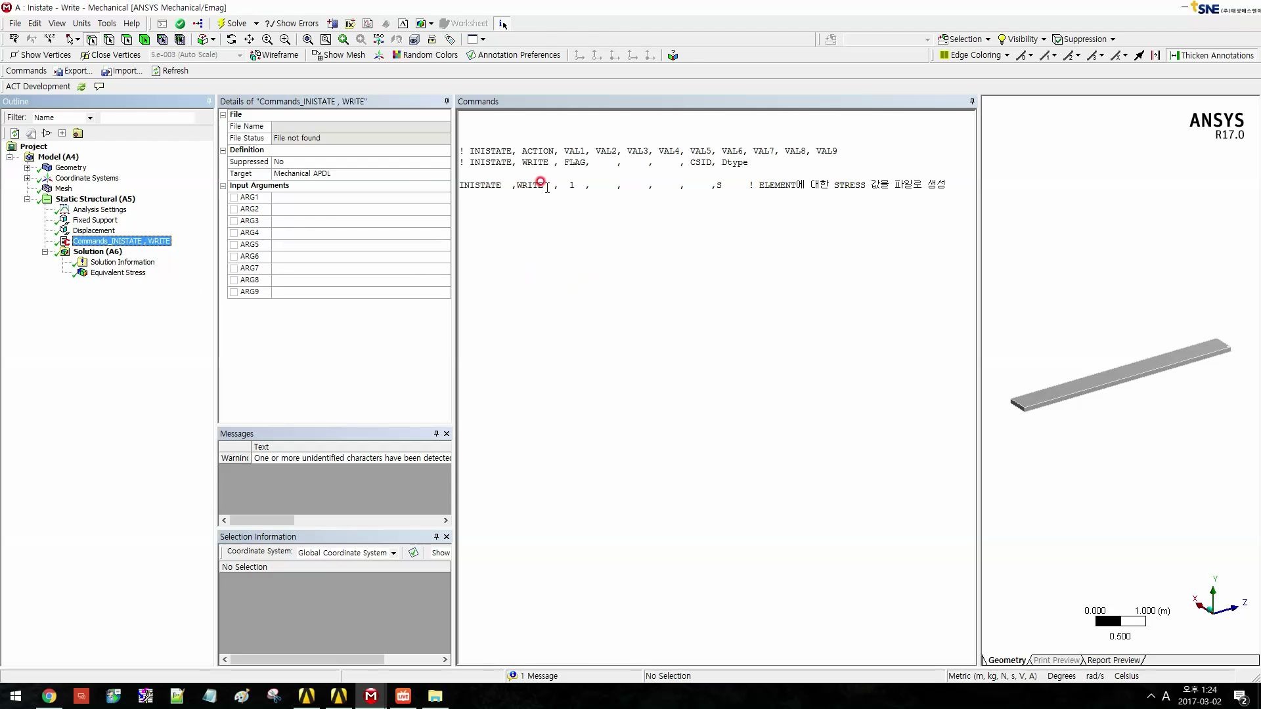Click the Zoom to Fit icon
Image resolution: width=1261 pixels, height=709 pixels.
coord(307,39)
